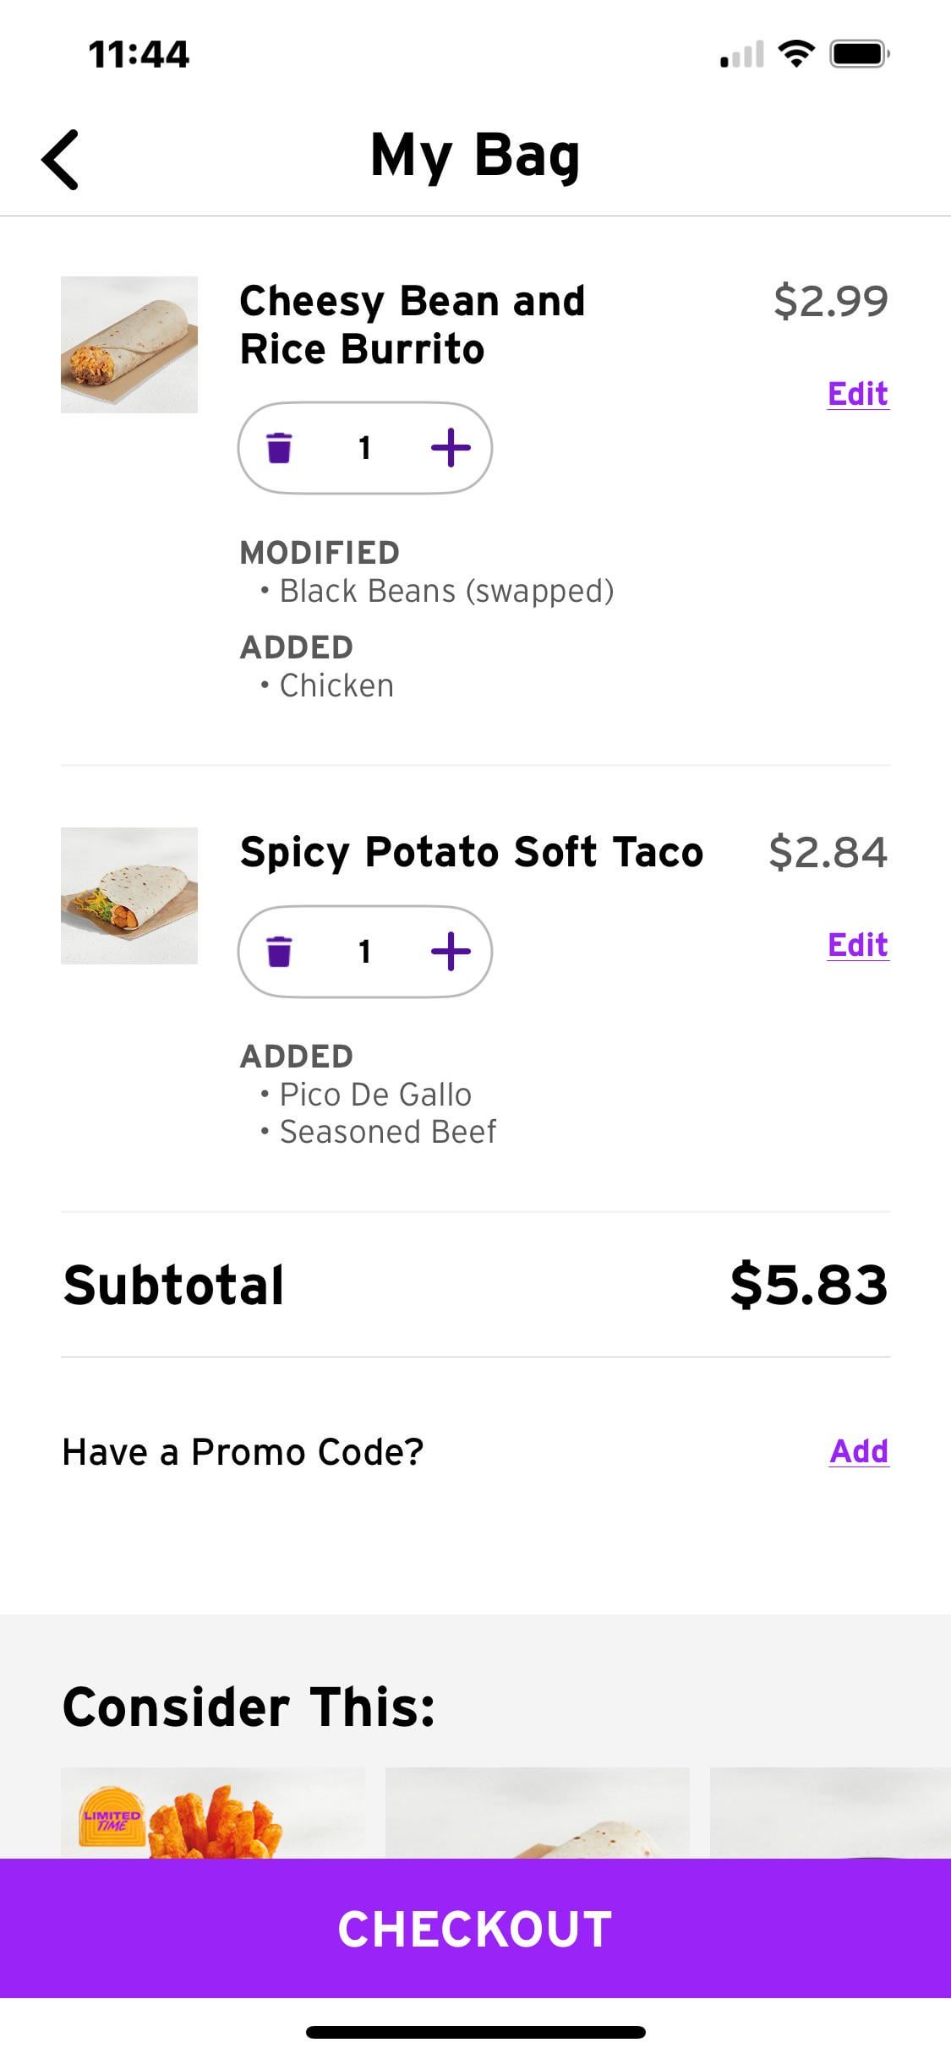The image size is (951, 2059).
Task: Edit the Spicy Potato Soft Taco
Action: [x=857, y=945]
